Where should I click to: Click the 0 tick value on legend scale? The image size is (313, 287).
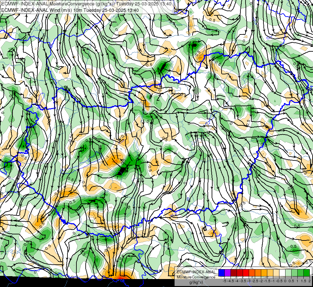tap(285, 281)
